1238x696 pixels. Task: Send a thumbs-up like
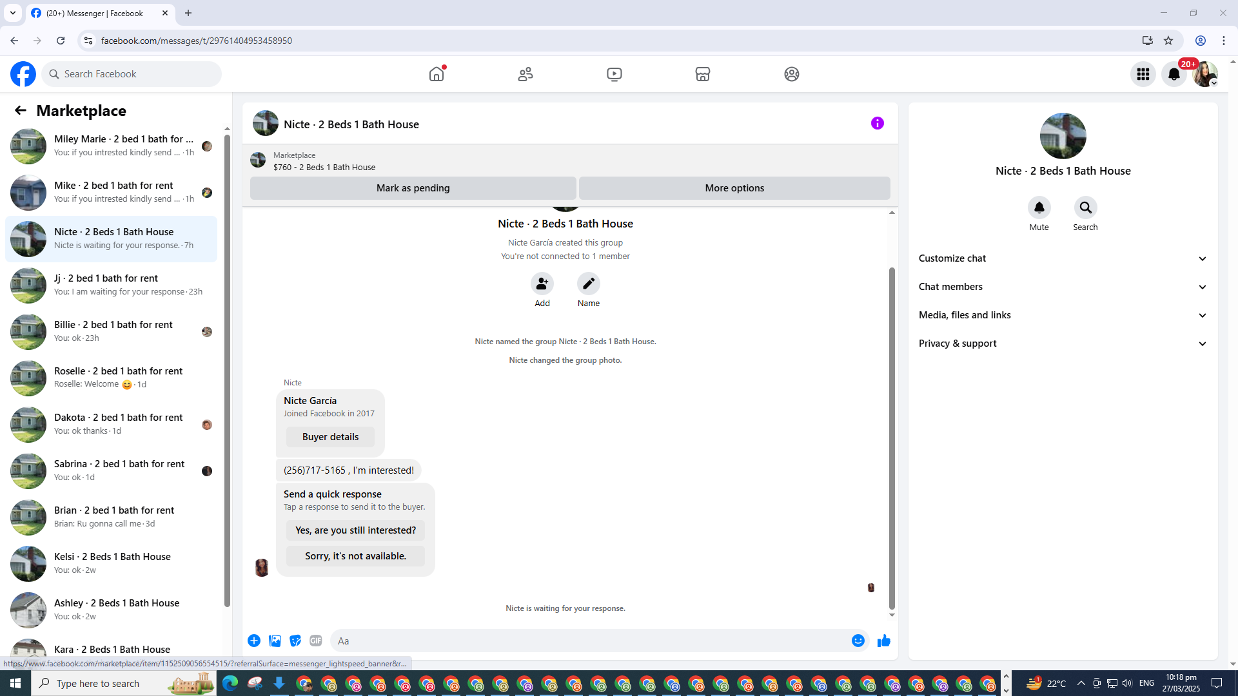pyautogui.click(x=884, y=641)
